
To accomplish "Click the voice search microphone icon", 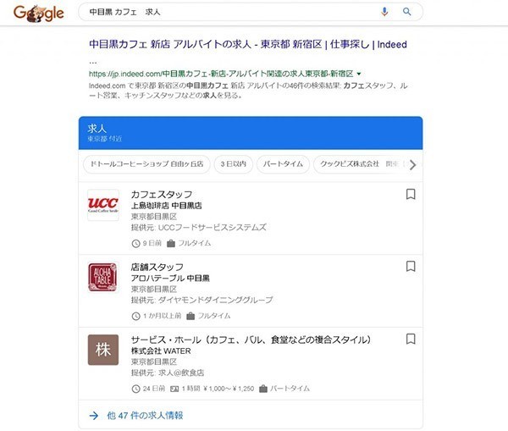I will click(x=384, y=12).
